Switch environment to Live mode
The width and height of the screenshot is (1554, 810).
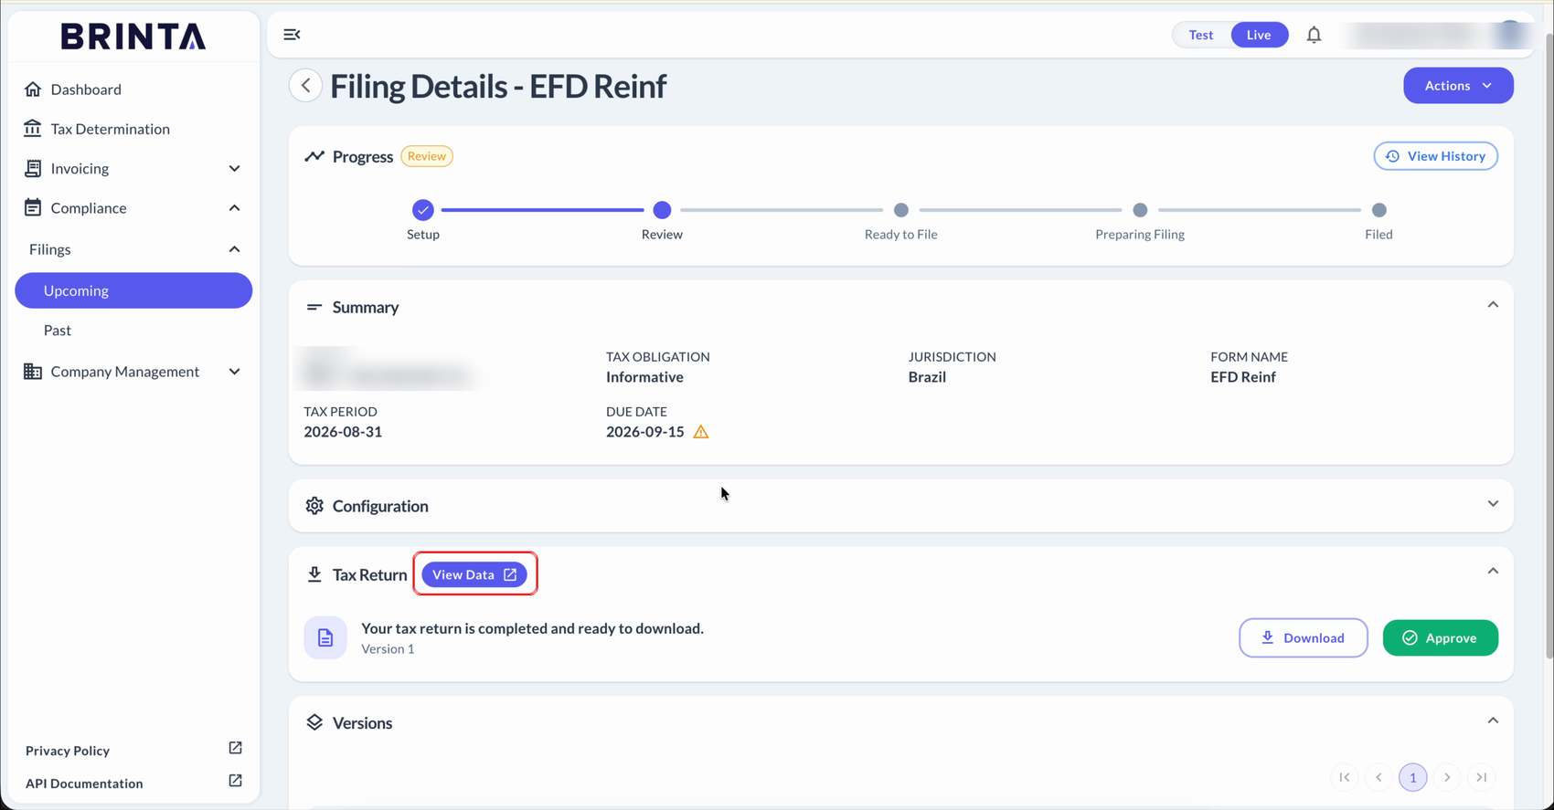click(1259, 35)
